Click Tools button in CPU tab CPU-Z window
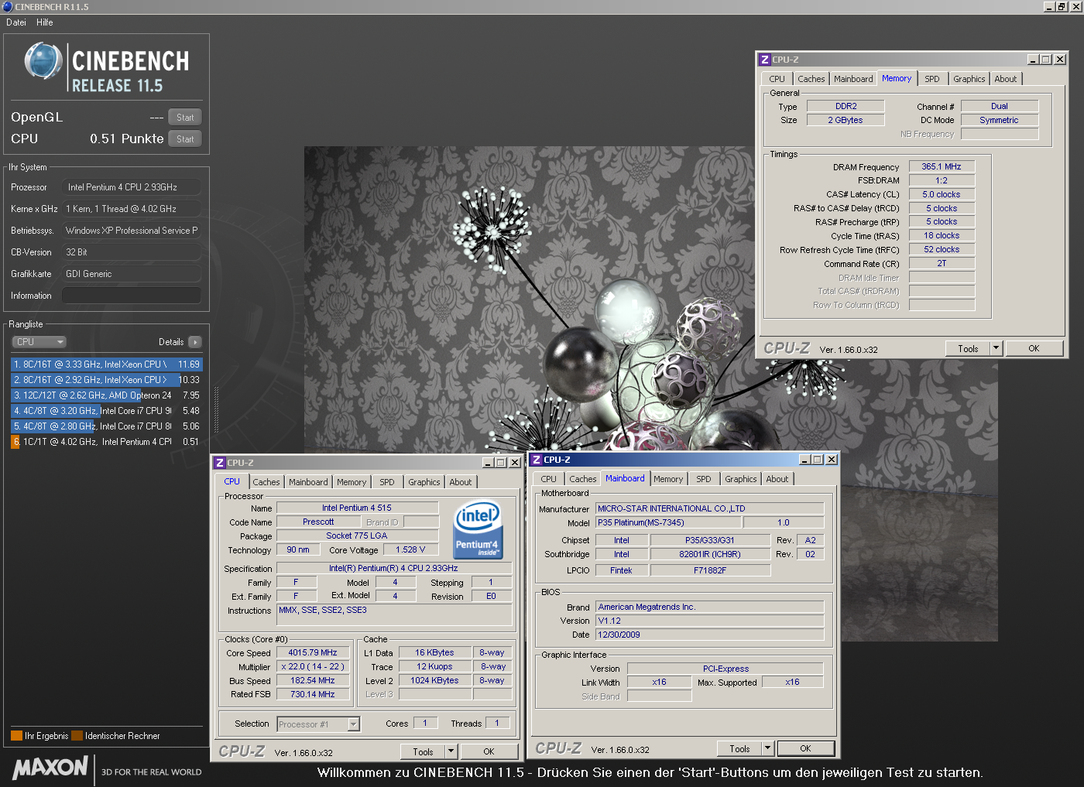This screenshot has height=787, width=1084. [x=423, y=752]
